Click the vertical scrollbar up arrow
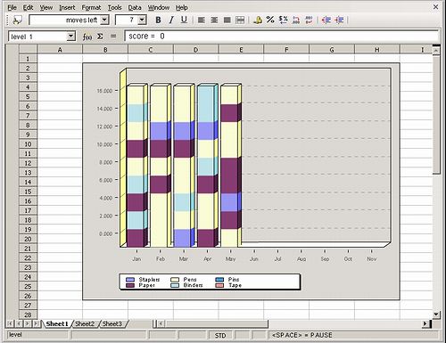Viewport: 446px width, 343px height. 436,50
